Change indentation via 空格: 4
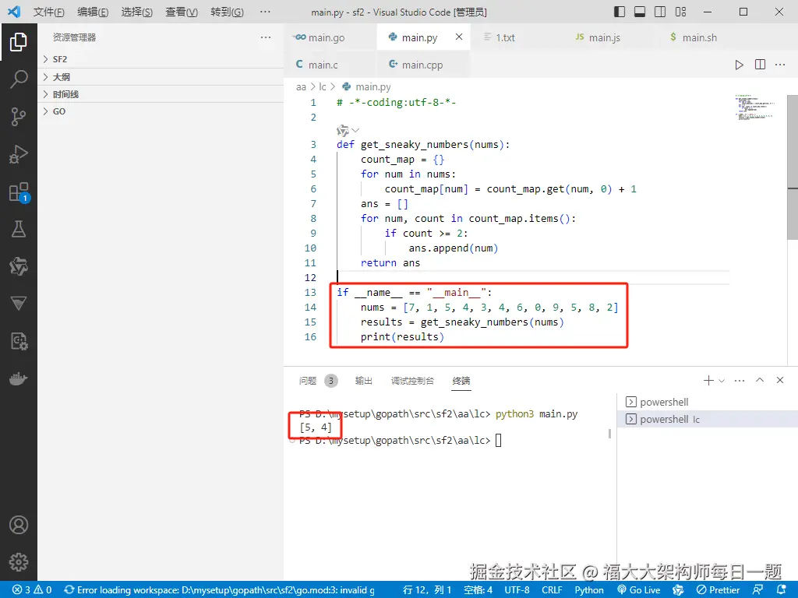The width and height of the screenshot is (798, 598). (x=478, y=590)
